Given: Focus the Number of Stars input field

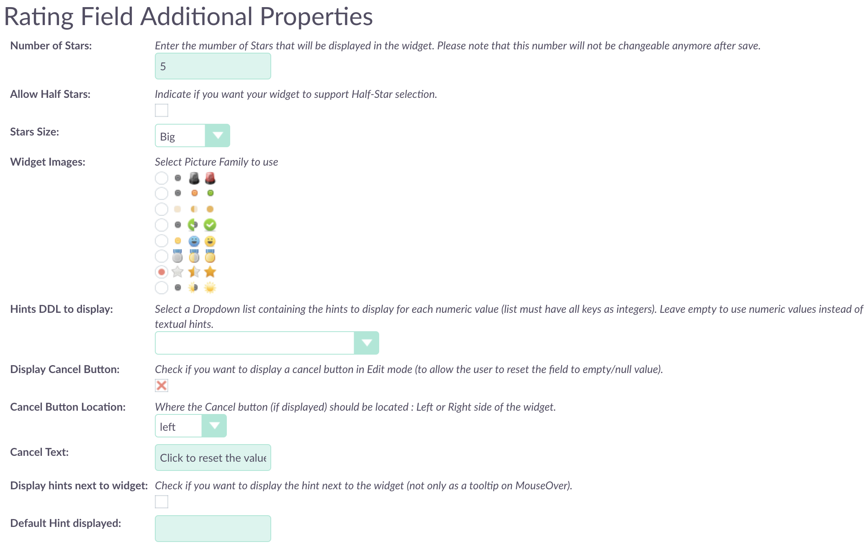Looking at the screenshot, I should [x=213, y=66].
